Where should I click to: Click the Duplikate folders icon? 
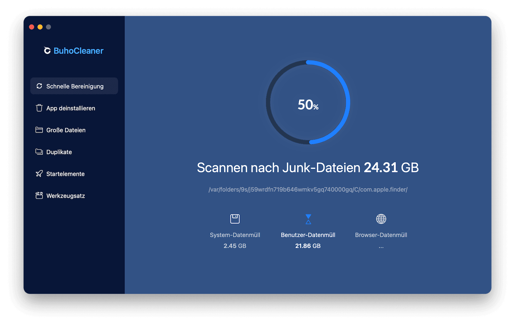point(39,152)
